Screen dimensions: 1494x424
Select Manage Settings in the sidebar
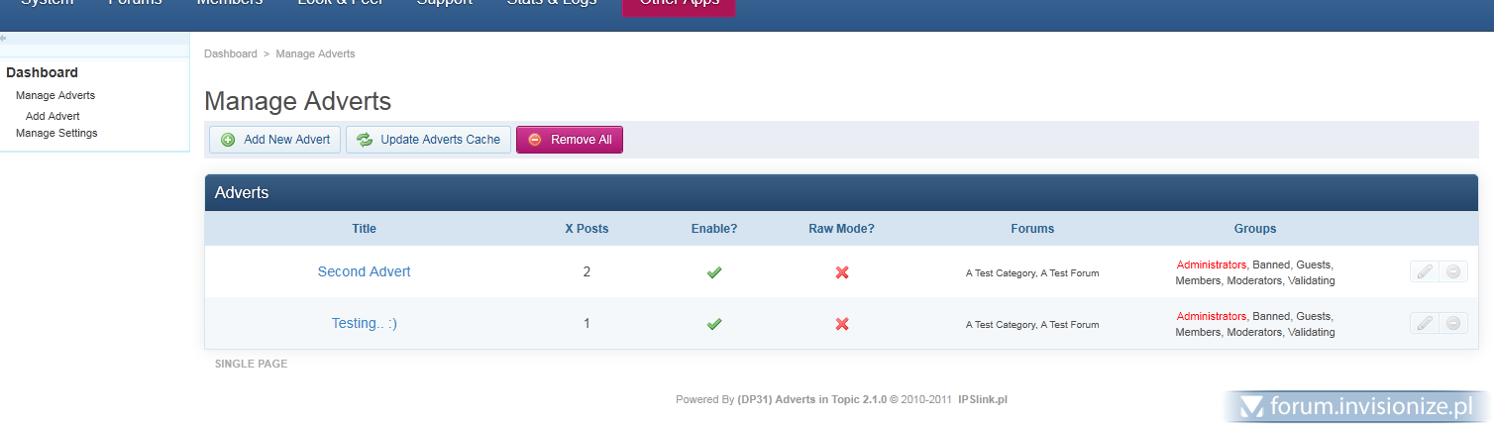coord(56,133)
